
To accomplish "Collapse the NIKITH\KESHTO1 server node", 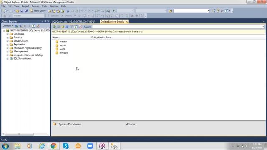I will 4,30.
